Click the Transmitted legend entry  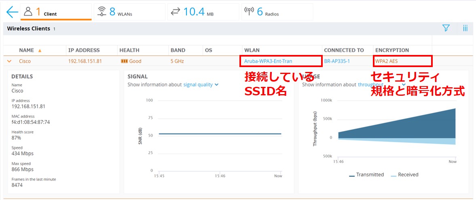pos(366,175)
